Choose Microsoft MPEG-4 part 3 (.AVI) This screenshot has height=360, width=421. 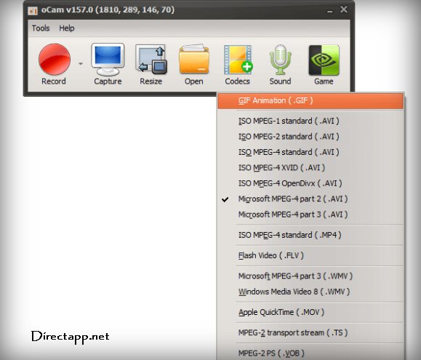(310, 215)
